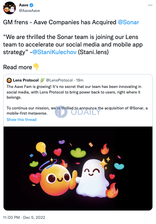
Task: Click the plant emoji next to Lens Protocol
Action: pos(42,80)
